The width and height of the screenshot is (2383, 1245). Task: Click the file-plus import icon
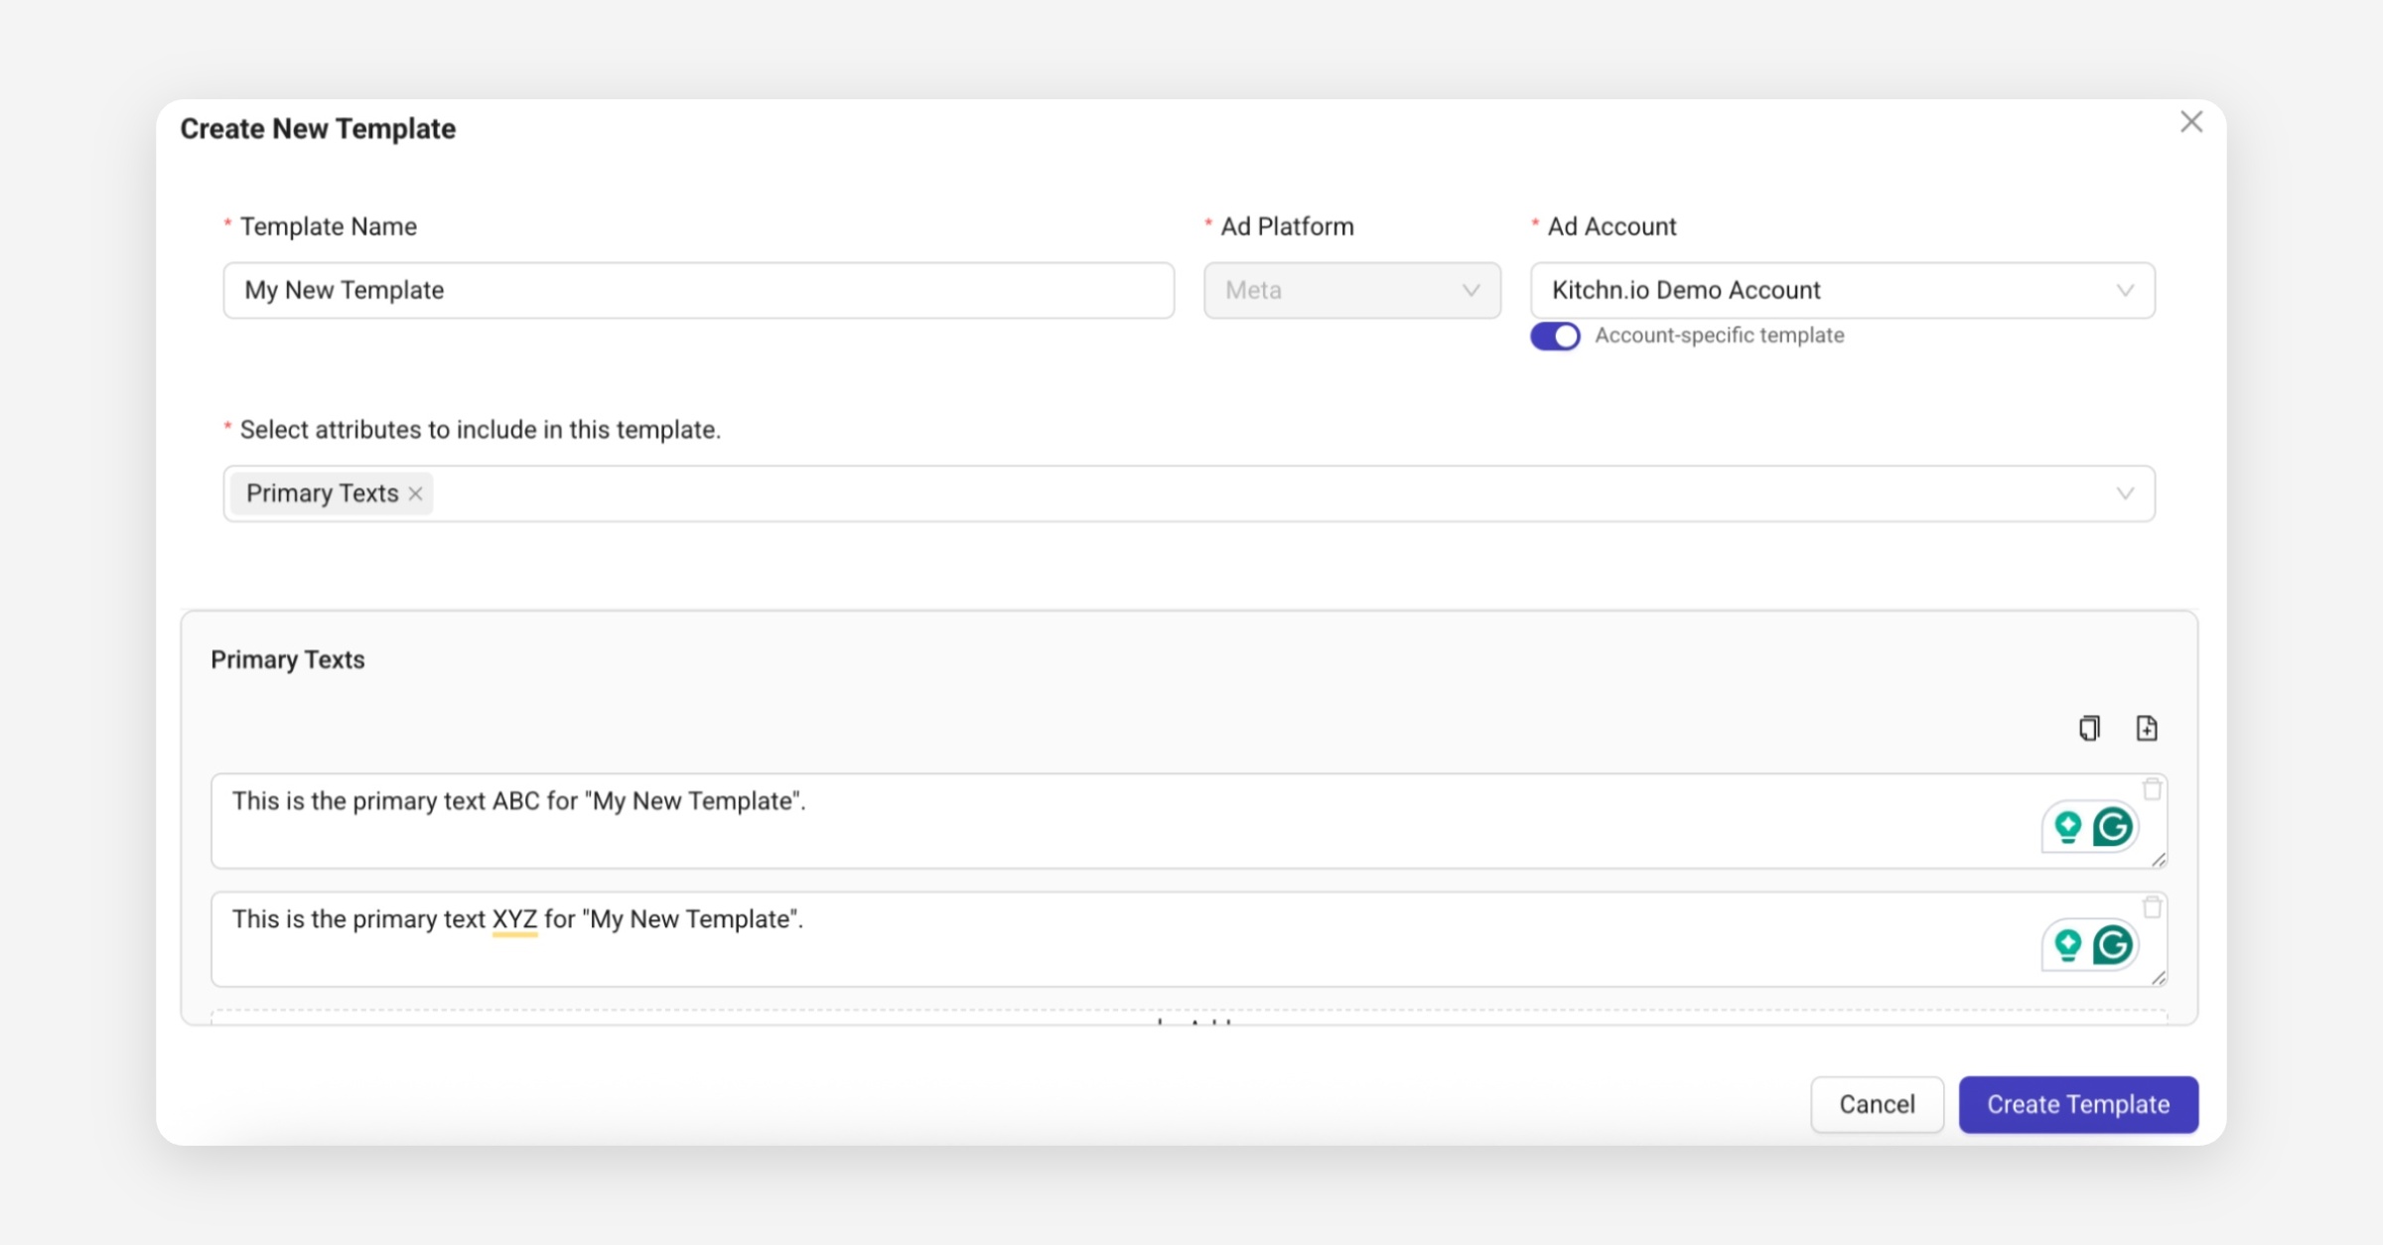[x=2147, y=728]
